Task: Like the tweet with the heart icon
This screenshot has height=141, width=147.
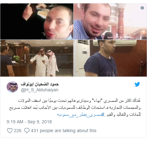Action: pos(10,131)
